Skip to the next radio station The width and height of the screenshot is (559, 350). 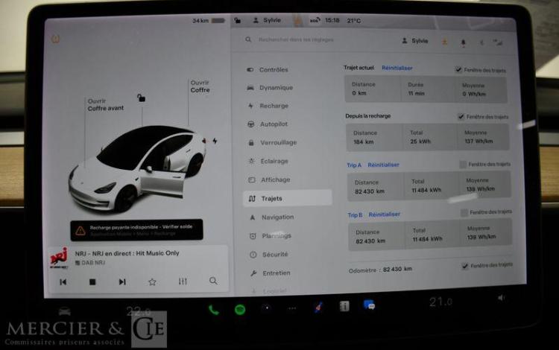pyautogui.click(x=122, y=281)
